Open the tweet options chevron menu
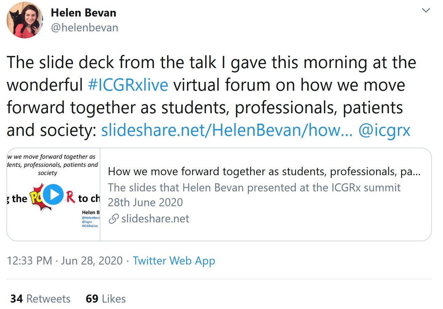Viewport: 443px width, 309px height. (426, 11)
